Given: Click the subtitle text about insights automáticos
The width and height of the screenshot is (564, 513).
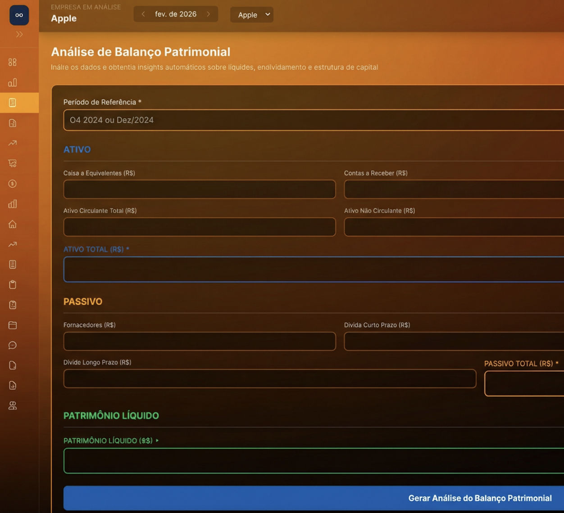Looking at the screenshot, I should tap(214, 67).
